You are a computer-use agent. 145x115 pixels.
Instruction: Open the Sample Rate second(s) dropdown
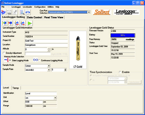[49, 70]
